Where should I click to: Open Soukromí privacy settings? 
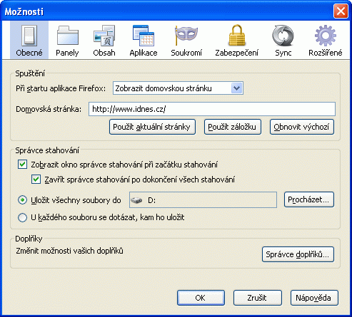[x=186, y=40]
